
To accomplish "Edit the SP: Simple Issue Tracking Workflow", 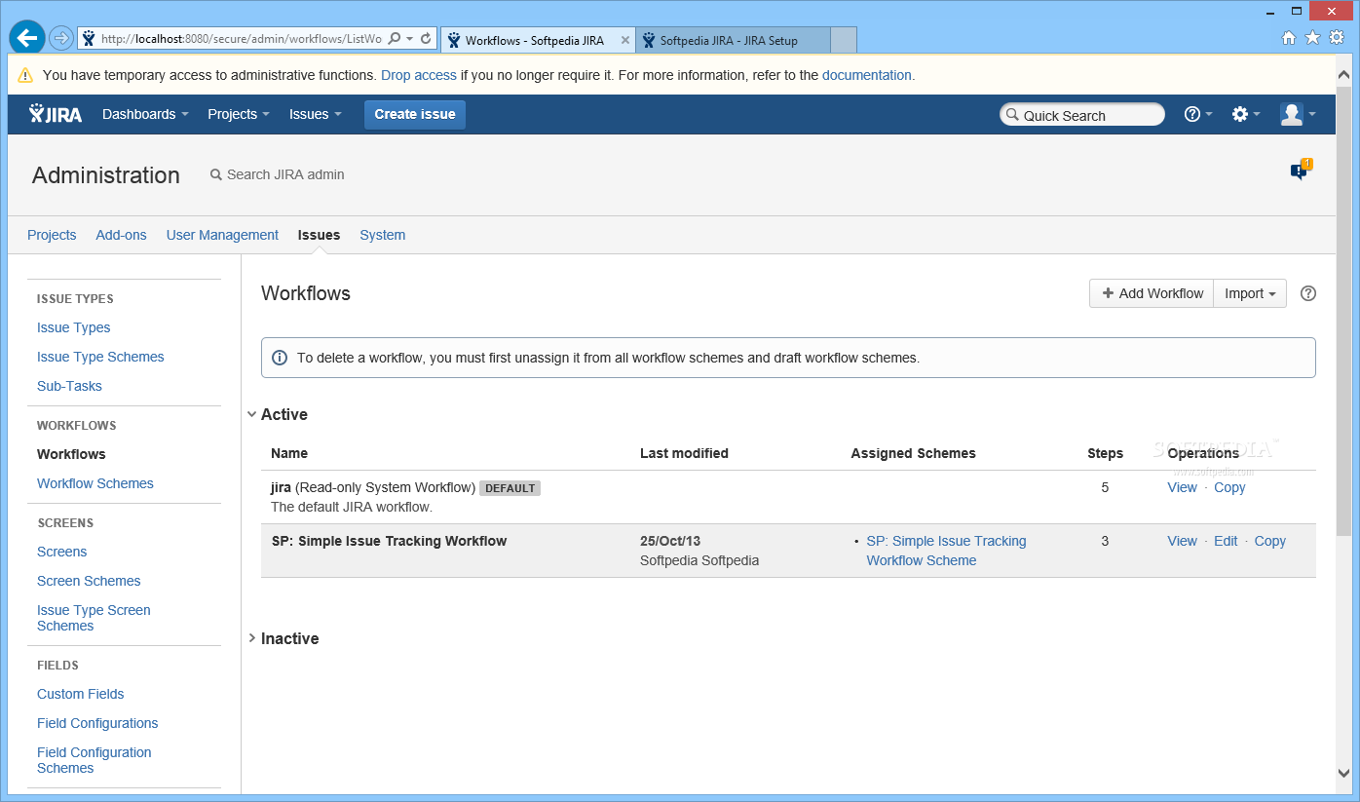I will 1226,541.
